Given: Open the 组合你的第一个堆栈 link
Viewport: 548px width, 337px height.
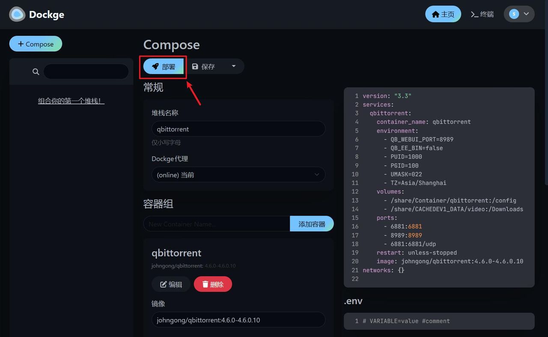Looking at the screenshot, I should point(71,101).
